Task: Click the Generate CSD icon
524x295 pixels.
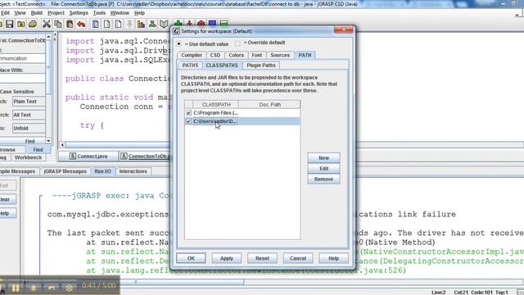Action: pyautogui.click(x=96, y=24)
